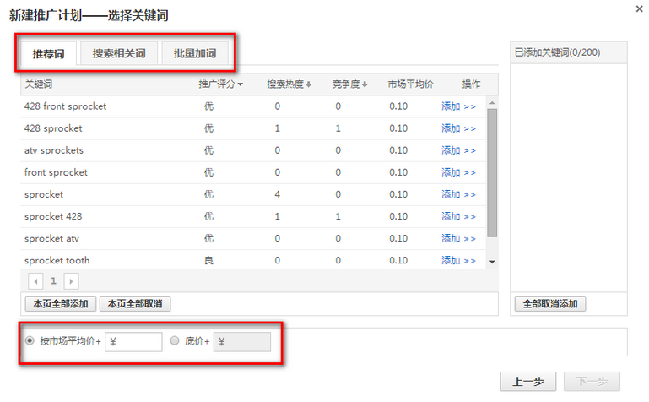Go to previous page with left arrow
Viewport: 649px width, 402px height.
(35, 280)
